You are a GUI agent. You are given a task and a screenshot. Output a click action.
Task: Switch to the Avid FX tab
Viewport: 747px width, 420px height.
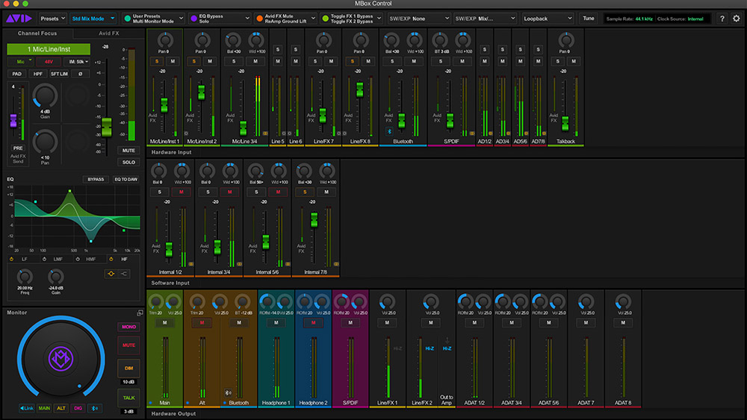click(109, 34)
